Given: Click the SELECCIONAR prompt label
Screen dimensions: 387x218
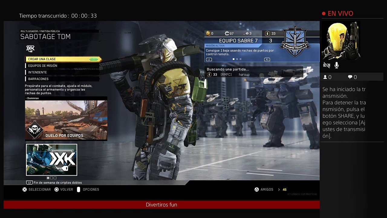Looking at the screenshot, I should [40, 190].
